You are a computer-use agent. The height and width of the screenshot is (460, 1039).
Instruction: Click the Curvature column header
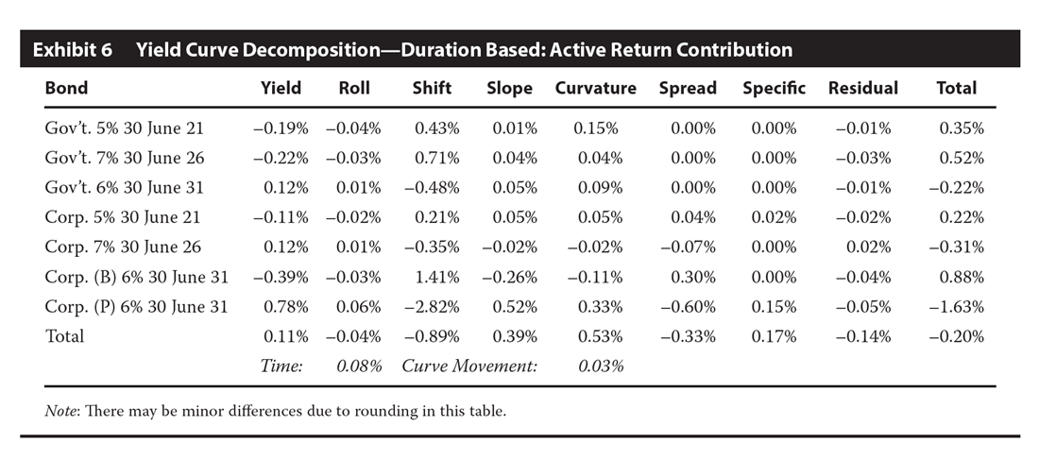[x=595, y=89]
